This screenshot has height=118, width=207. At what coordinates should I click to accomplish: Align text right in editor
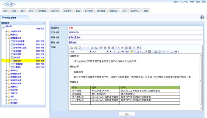coord(109,48)
